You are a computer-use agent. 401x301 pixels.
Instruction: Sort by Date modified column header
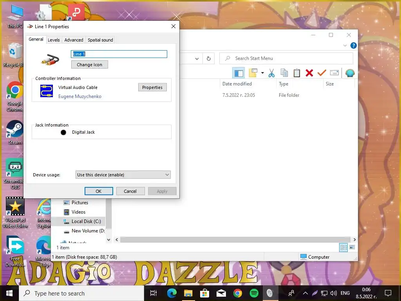click(x=237, y=84)
